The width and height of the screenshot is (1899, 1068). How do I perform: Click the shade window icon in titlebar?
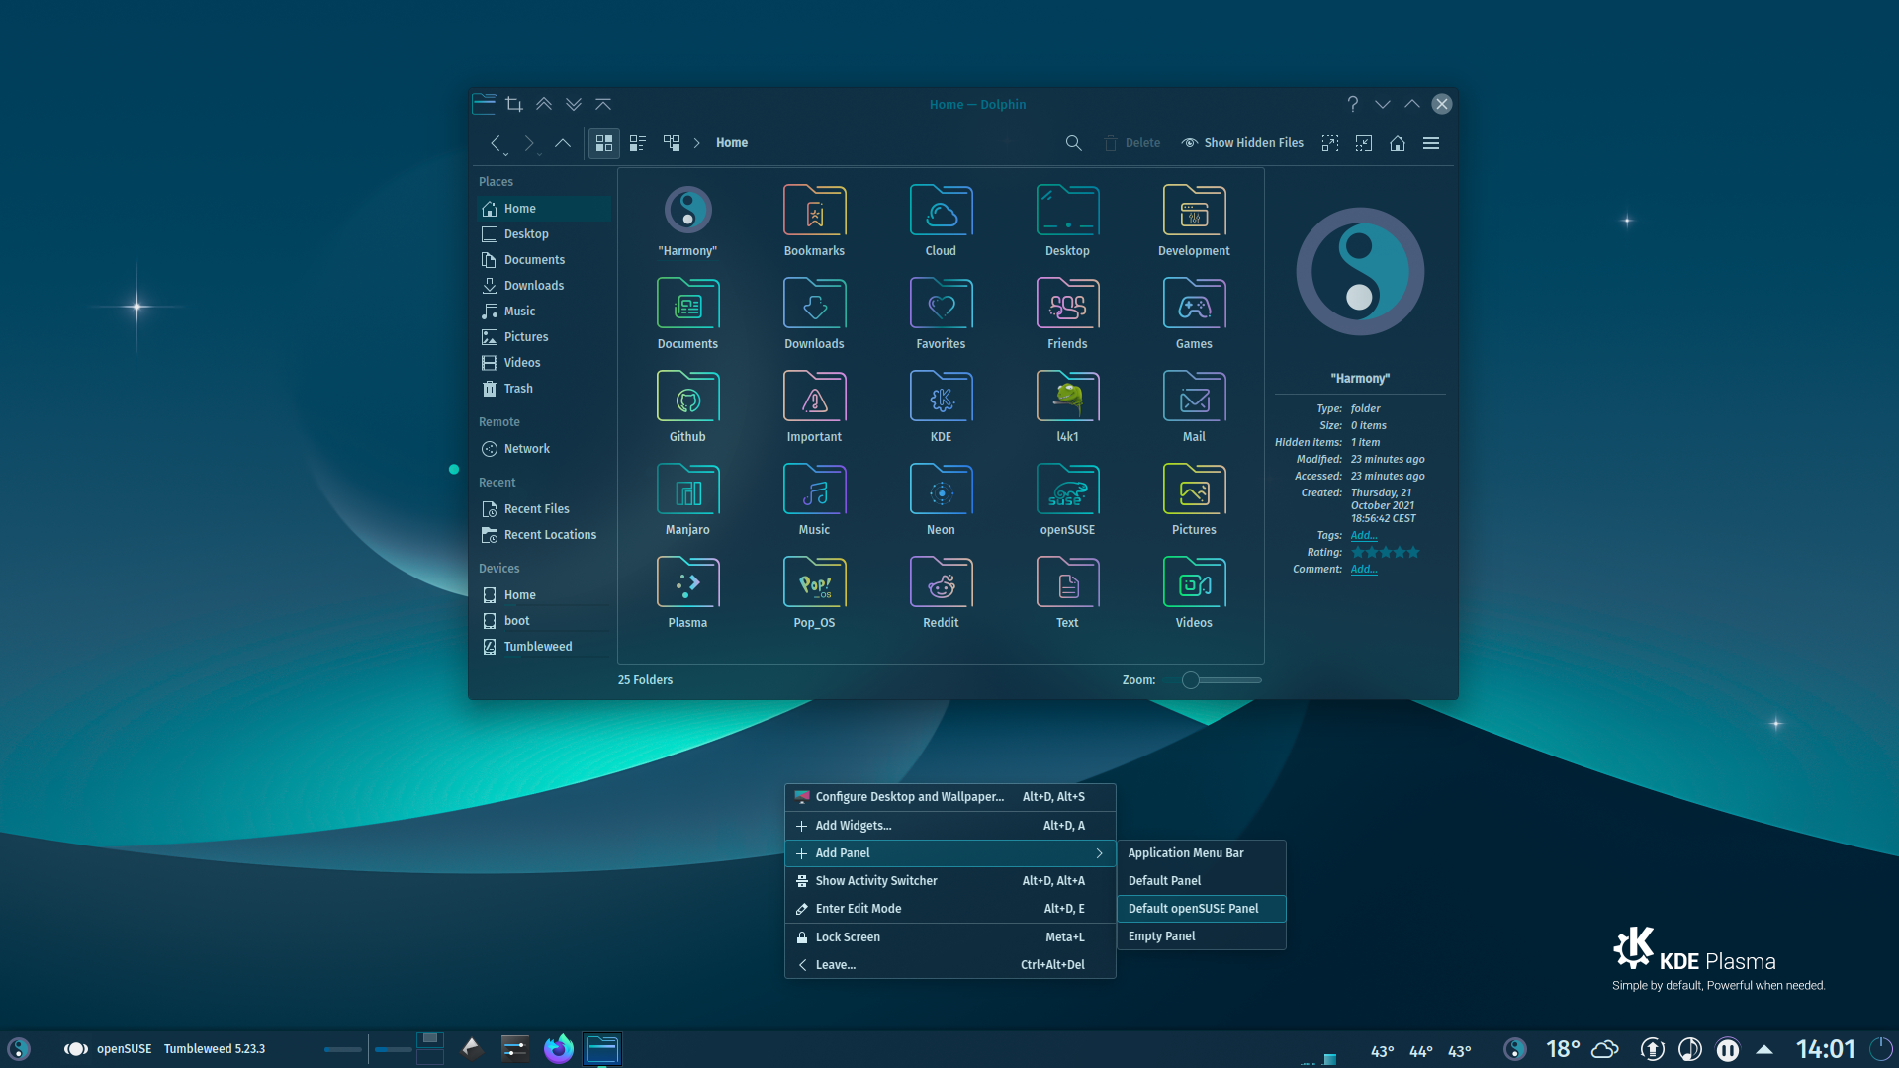pos(603,104)
